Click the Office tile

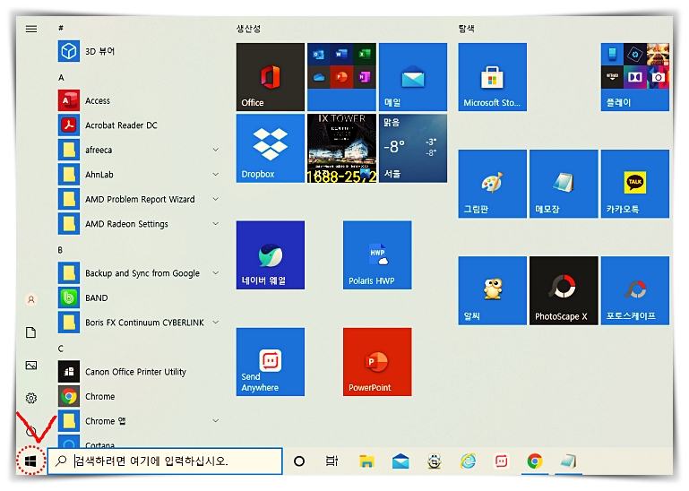271,77
